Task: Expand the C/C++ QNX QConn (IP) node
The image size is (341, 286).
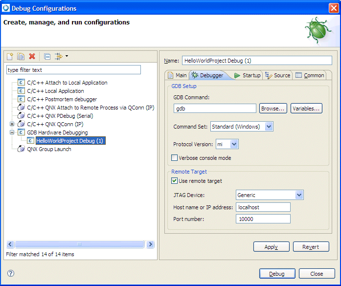Action: click(12, 124)
